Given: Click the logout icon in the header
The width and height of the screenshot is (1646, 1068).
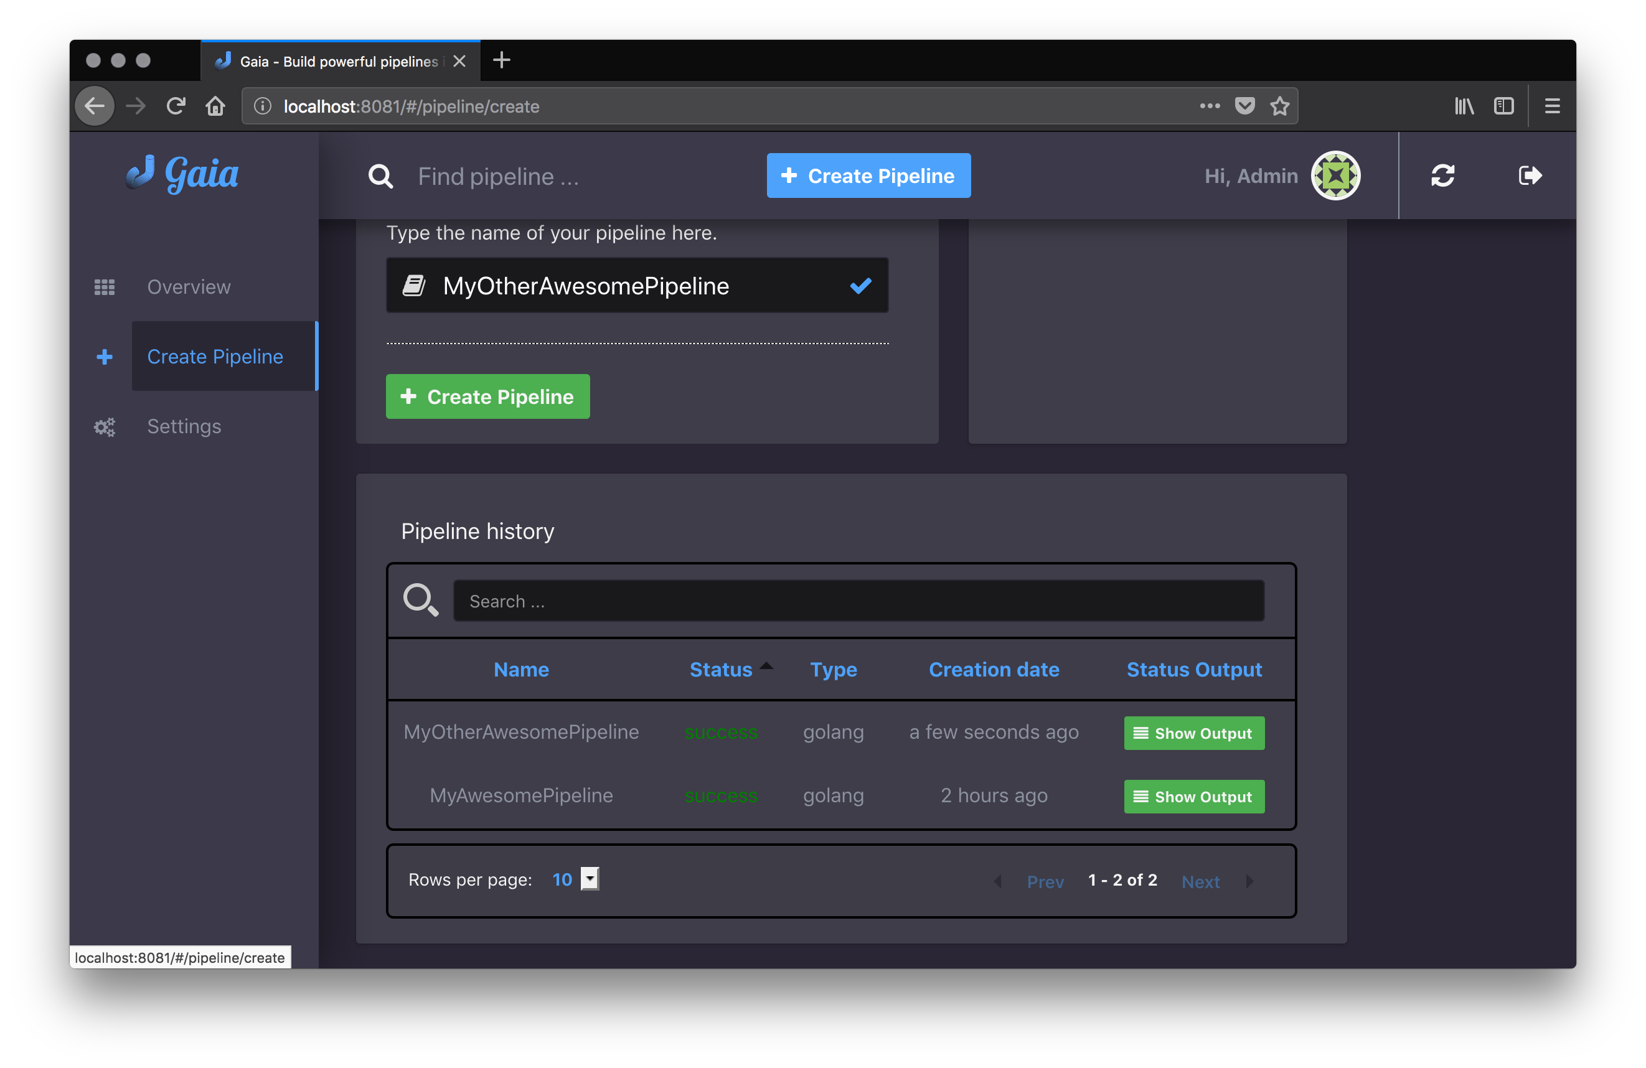Looking at the screenshot, I should coord(1530,176).
